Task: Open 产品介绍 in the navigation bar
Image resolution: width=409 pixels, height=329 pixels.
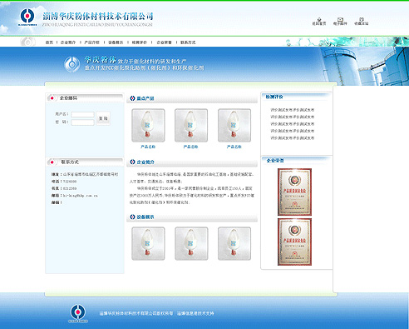Action: click(x=91, y=42)
